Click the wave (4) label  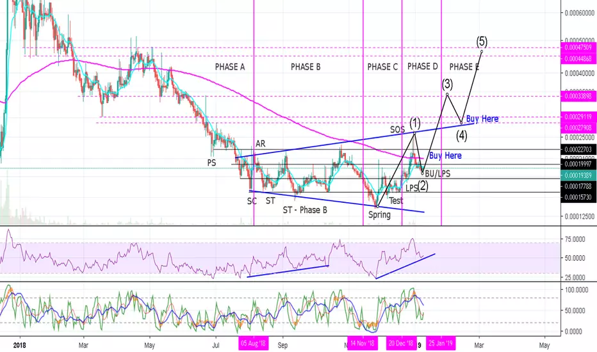tap(461, 135)
